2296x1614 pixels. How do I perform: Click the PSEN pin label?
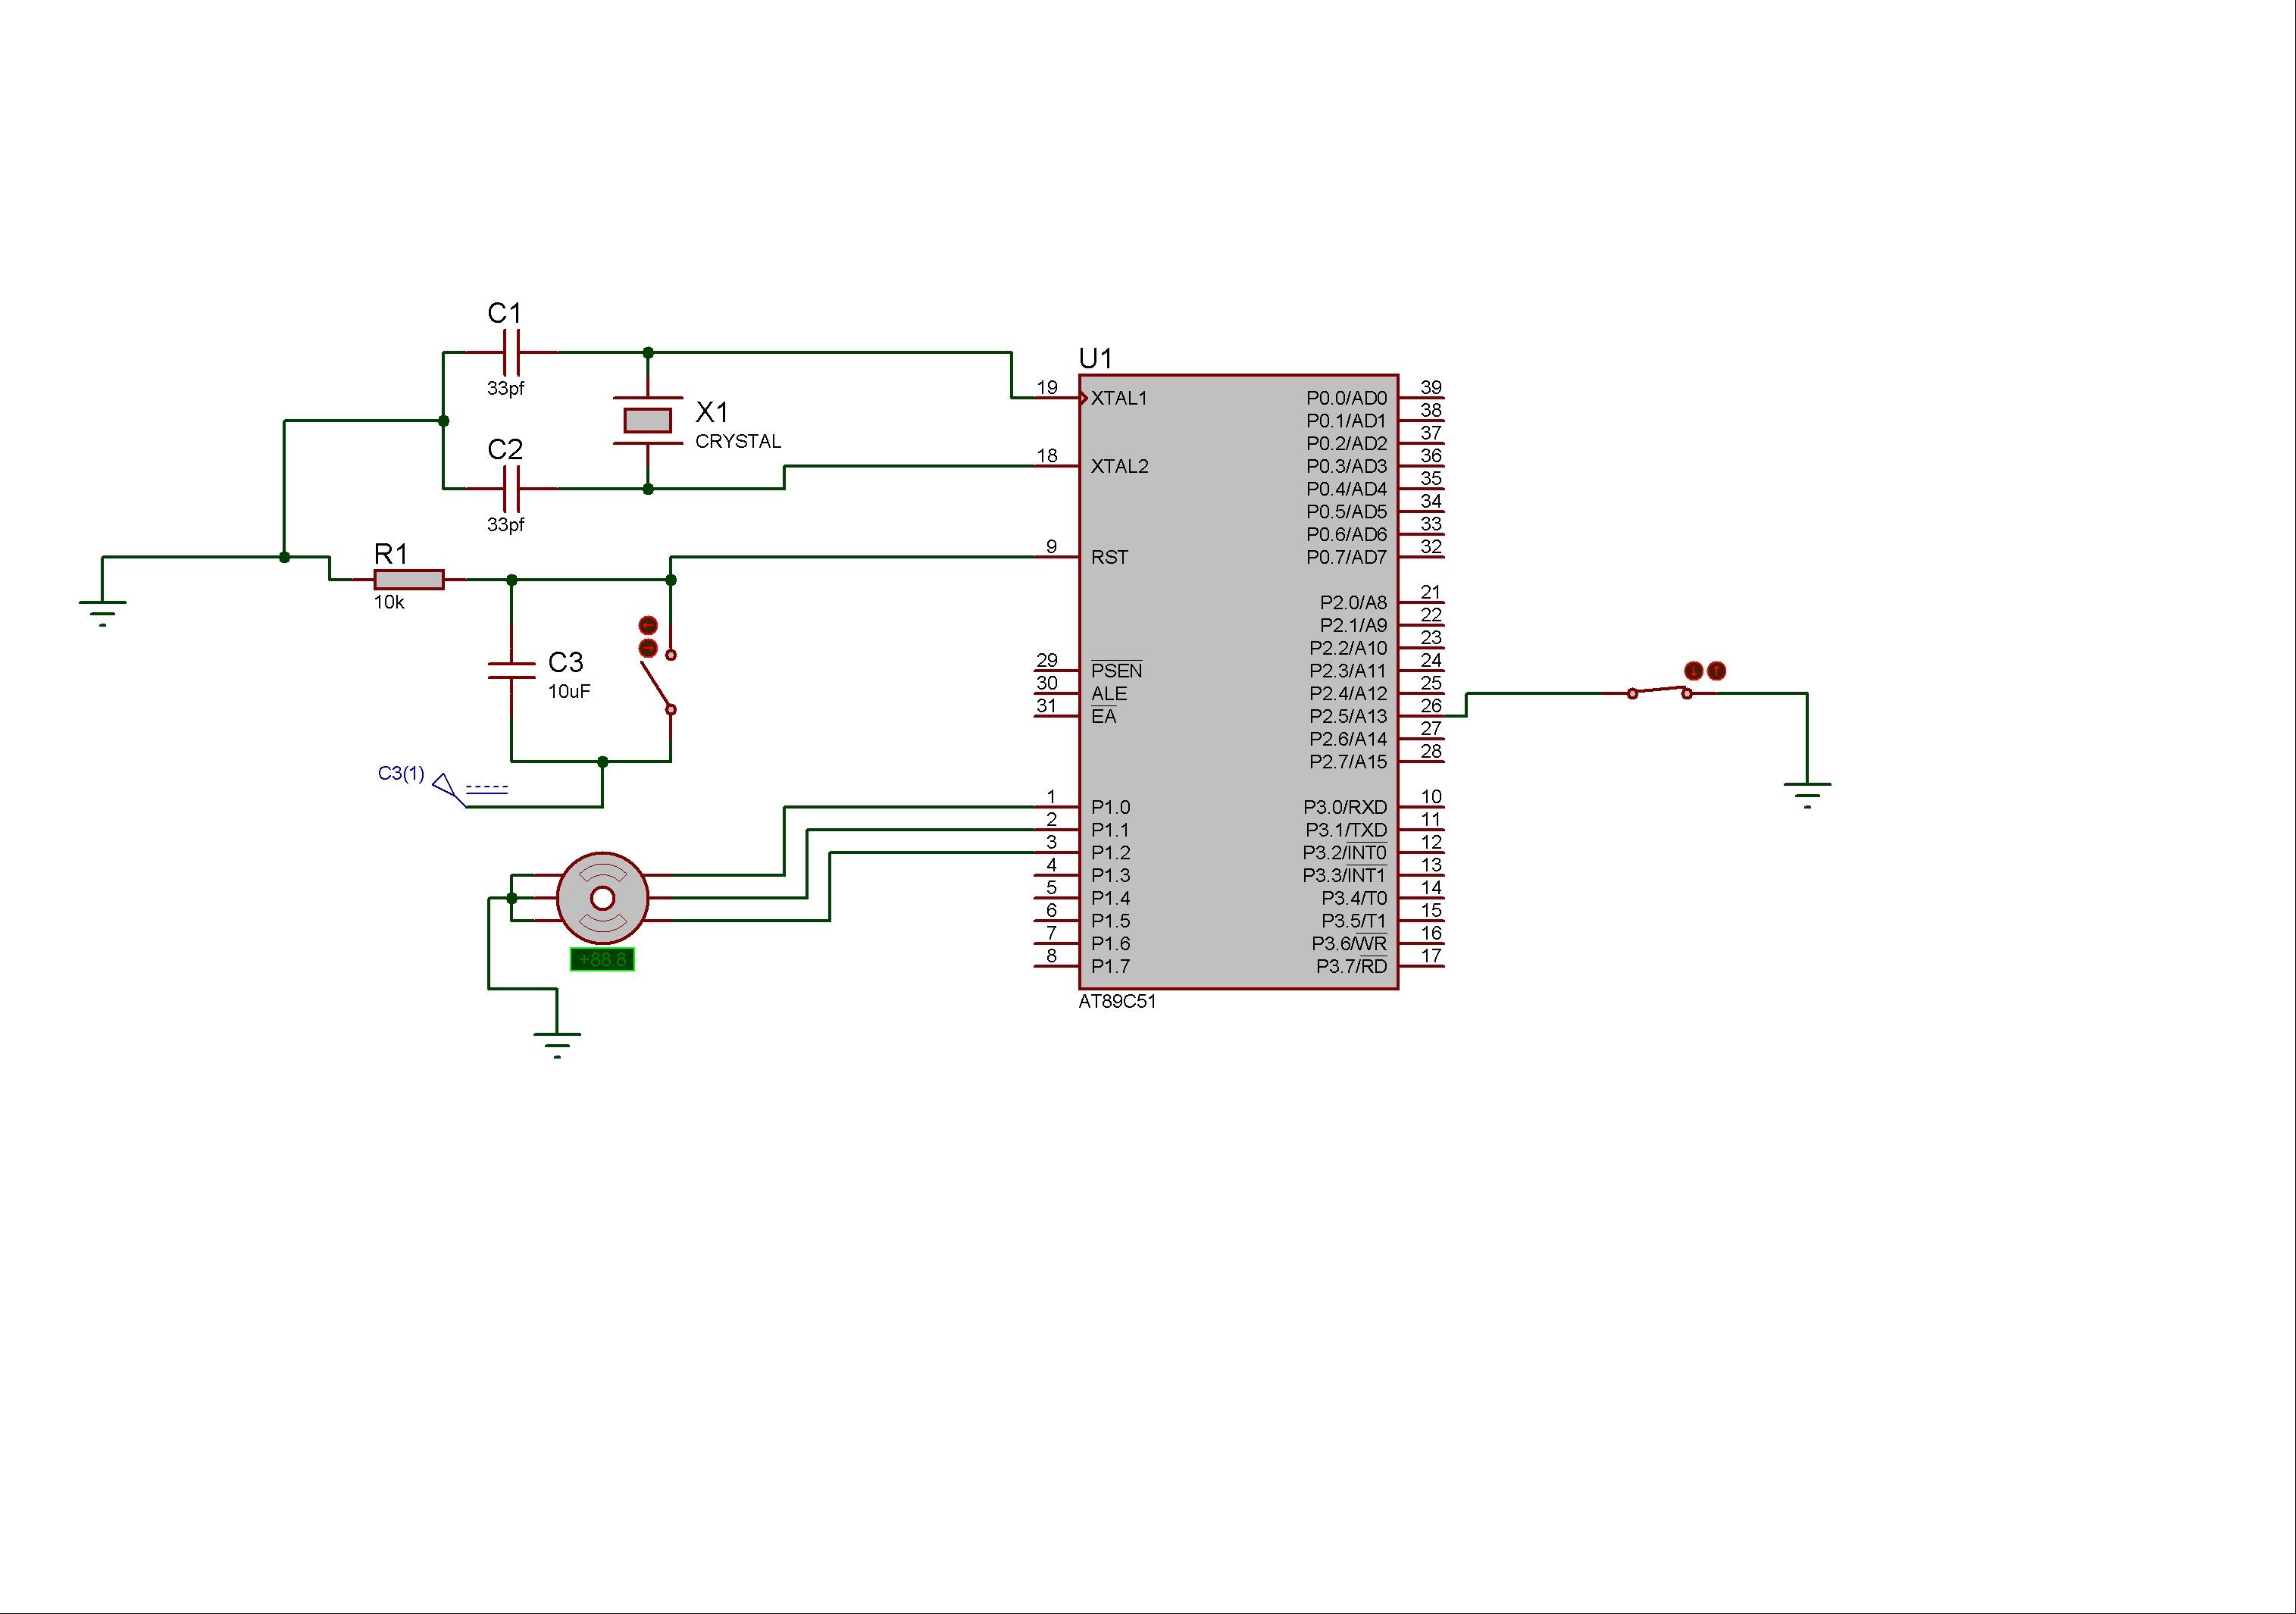coord(1116,670)
